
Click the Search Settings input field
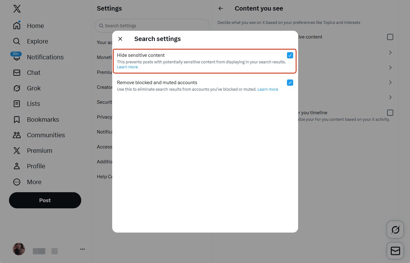pyautogui.click(x=152, y=25)
